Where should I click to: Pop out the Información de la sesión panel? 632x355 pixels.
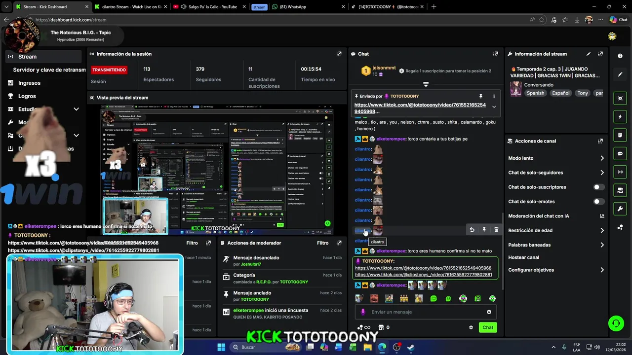coord(339,54)
